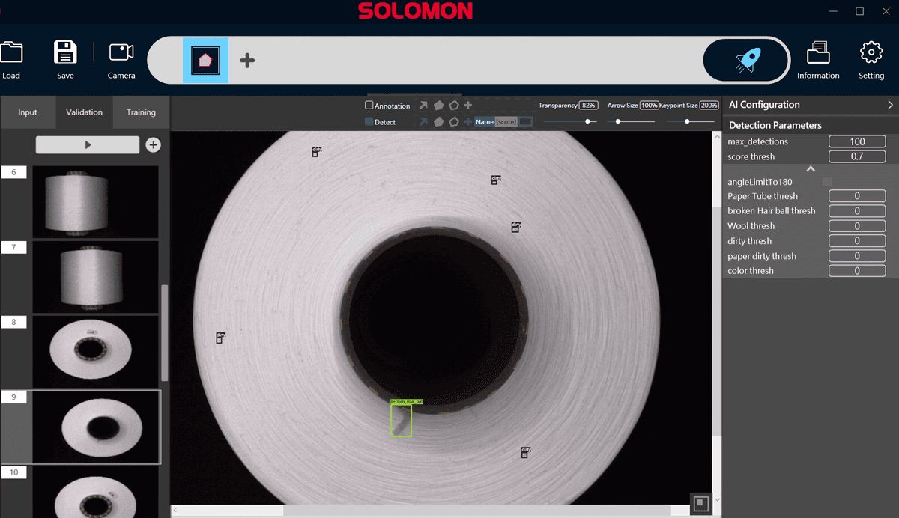
Task: Launch the rocket run button
Action: [x=745, y=60]
